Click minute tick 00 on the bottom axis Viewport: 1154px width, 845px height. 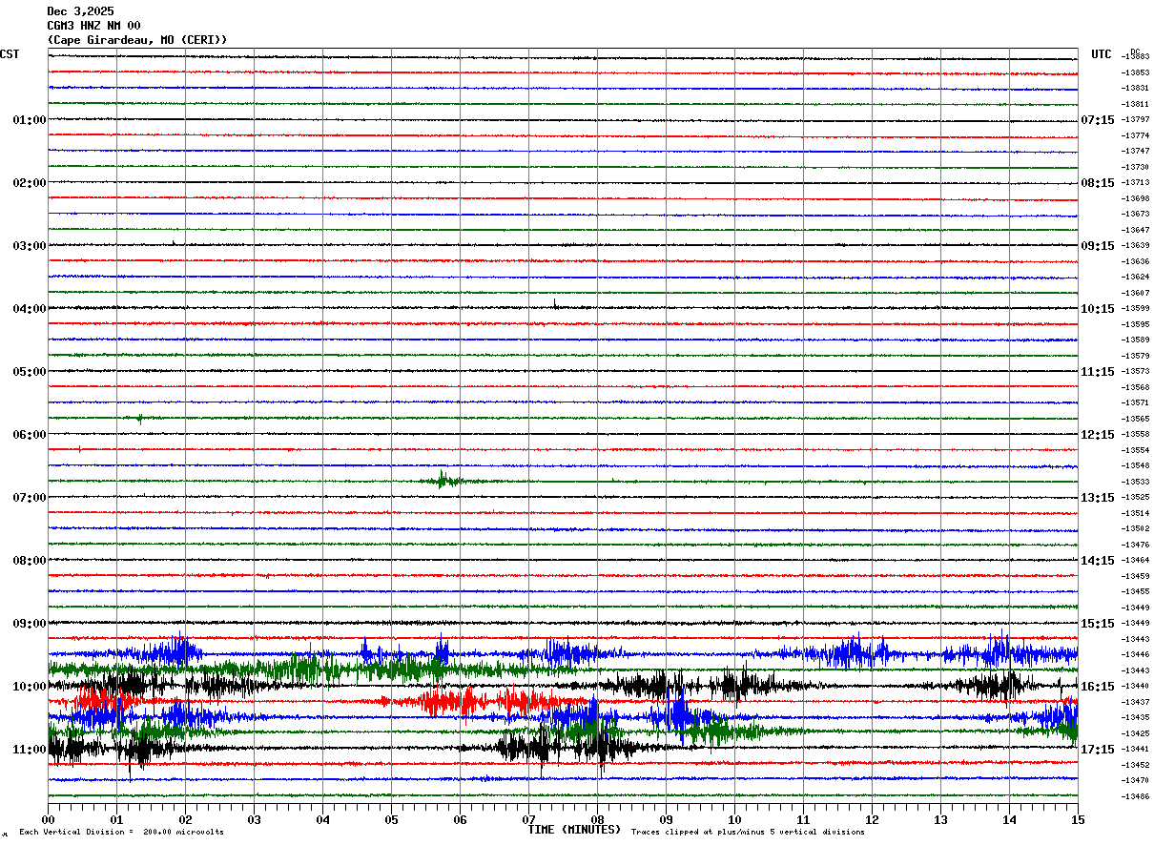(48, 819)
